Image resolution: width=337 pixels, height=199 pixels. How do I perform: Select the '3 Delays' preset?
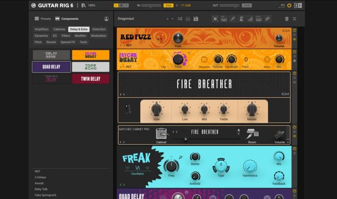coord(40,178)
